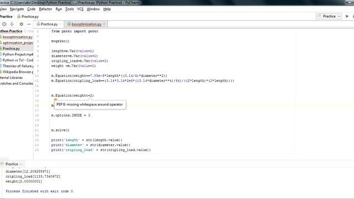Click 'length=m.Var(value=1)' code line
Viewport: 354px width, 199px height.
pyautogui.click(x=72, y=51)
